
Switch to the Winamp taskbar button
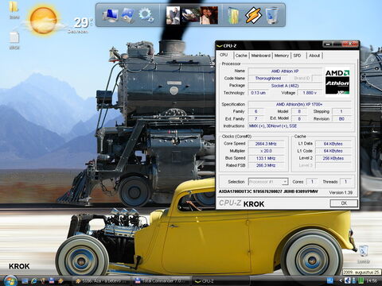(102, 281)
